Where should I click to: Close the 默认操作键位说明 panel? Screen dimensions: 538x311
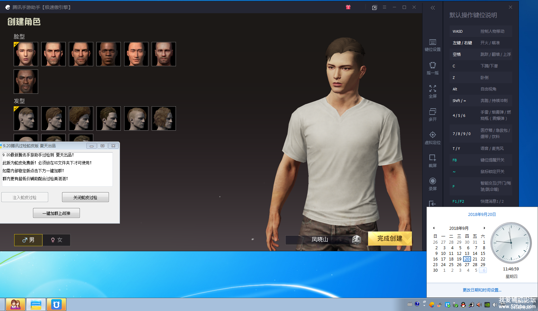coord(510,7)
